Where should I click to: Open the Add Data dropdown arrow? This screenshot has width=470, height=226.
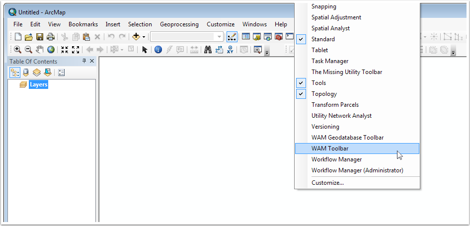tap(144, 37)
